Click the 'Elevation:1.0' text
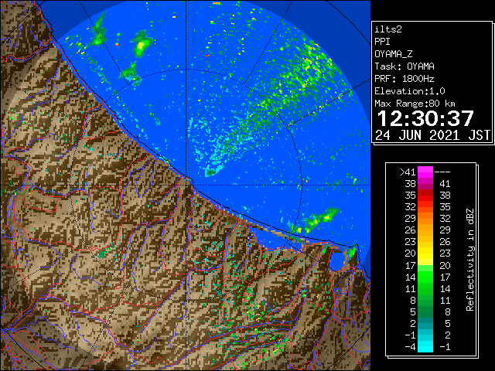This screenshot has height=371, width=495. tap(410, 91)
